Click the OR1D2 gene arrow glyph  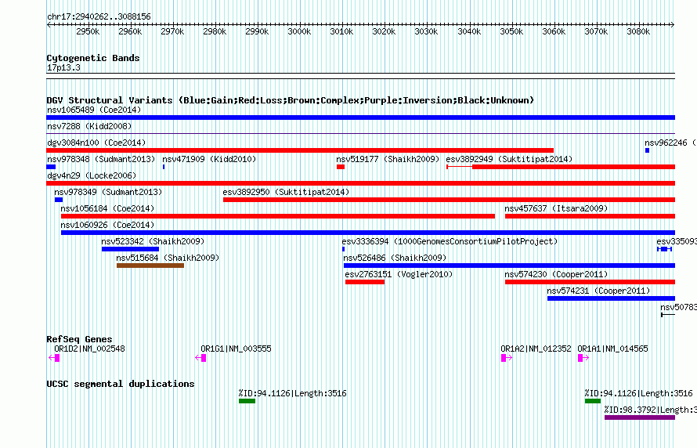point(54,358)
